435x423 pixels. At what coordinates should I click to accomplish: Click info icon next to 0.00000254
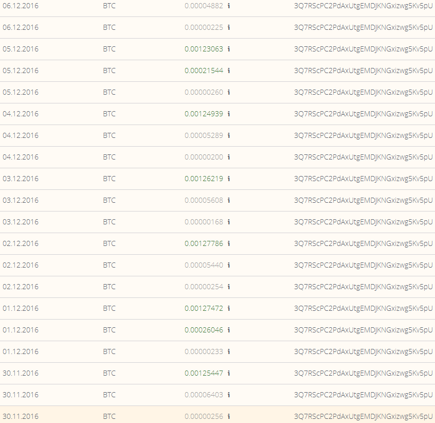tap(229, 287)
